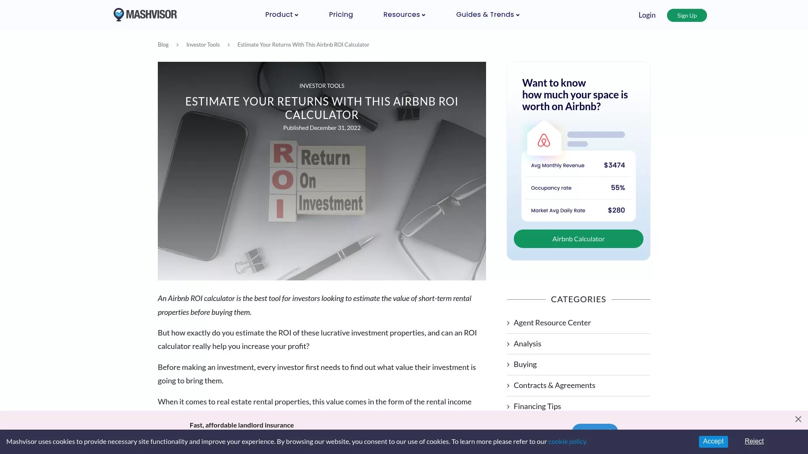Open the Product dropdown menu
Screen dimensions: 808x454
coord(281,14)
